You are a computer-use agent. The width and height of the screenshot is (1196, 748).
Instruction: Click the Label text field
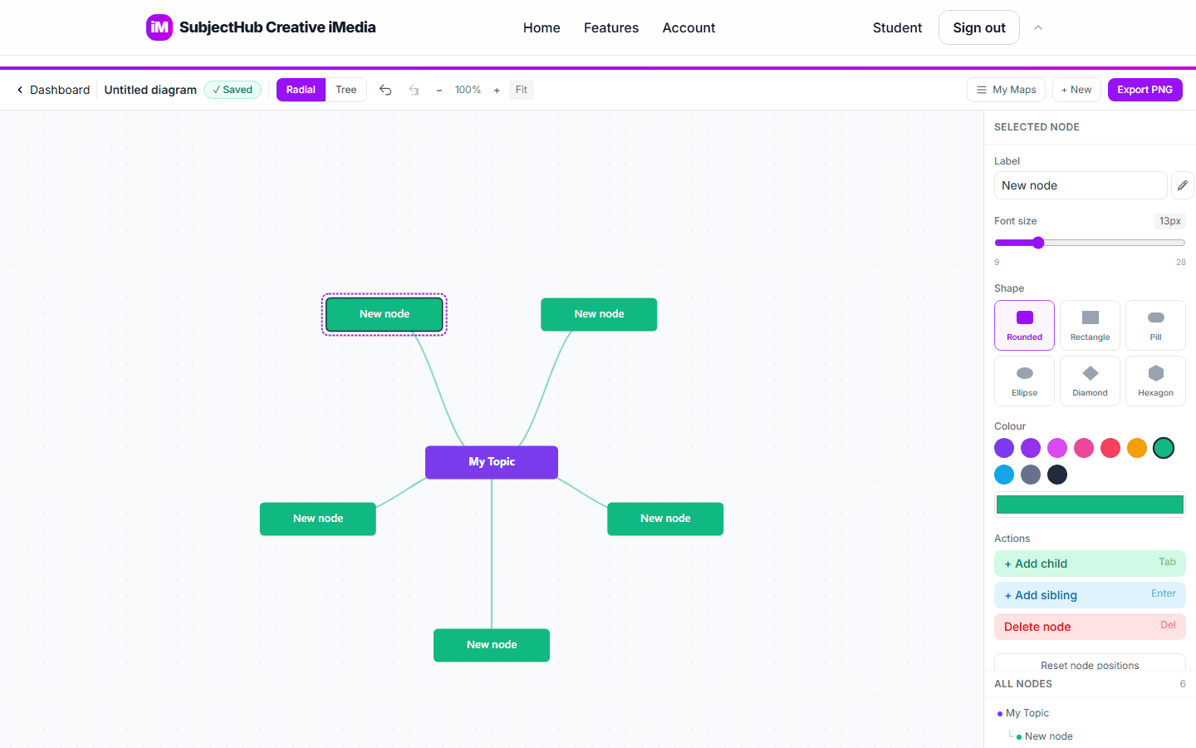pyautogui.click(x=1081, y=185)
